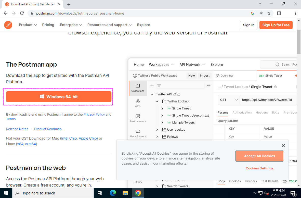
Task: Download for Mac Apple Chip
Action: coord(88,138)
